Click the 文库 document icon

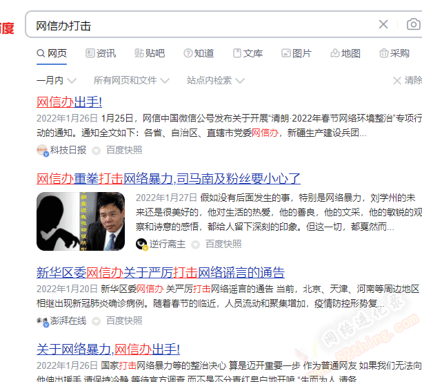click(237, 53)
